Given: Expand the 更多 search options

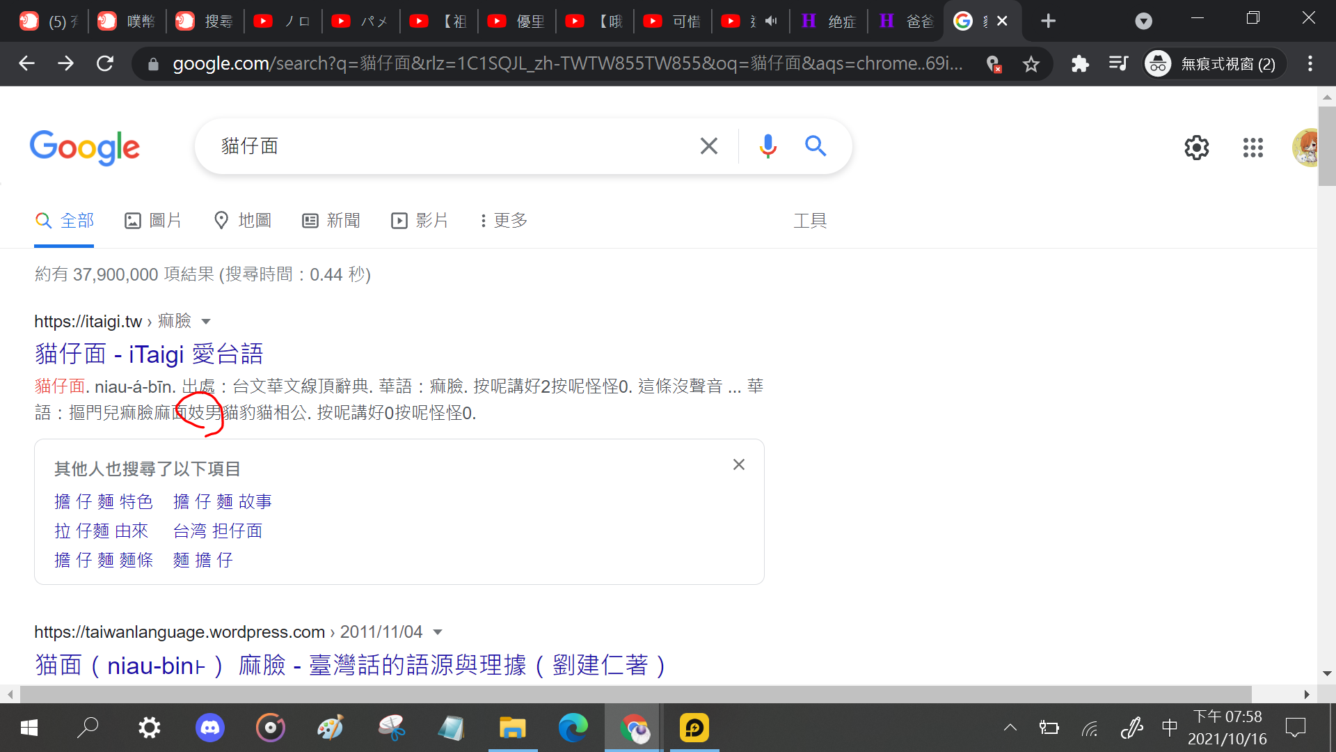Looking at the screenshot, I should coord(504,221).
